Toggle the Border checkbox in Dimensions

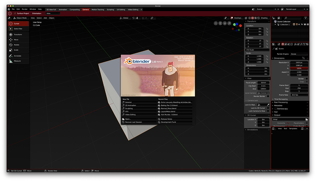tap(307, 79)
